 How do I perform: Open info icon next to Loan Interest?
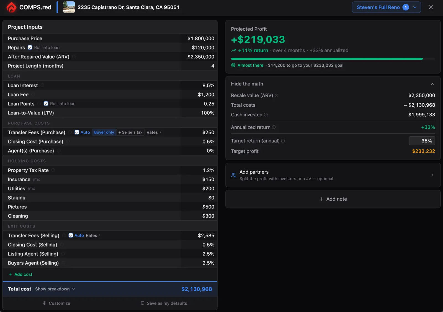(x=42, y=85)
